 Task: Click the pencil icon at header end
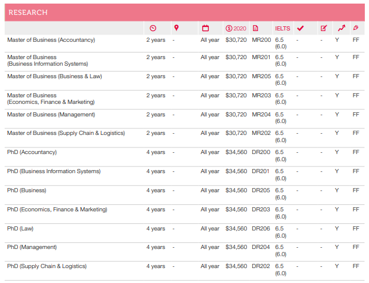click(356, 28)
